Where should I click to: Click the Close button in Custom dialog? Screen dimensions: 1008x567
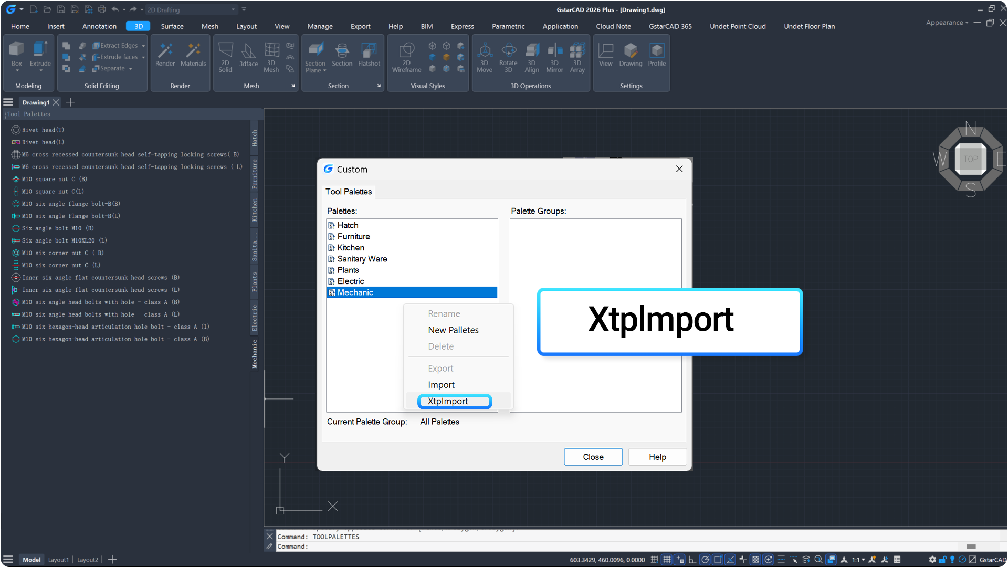[x=593, y=457]
